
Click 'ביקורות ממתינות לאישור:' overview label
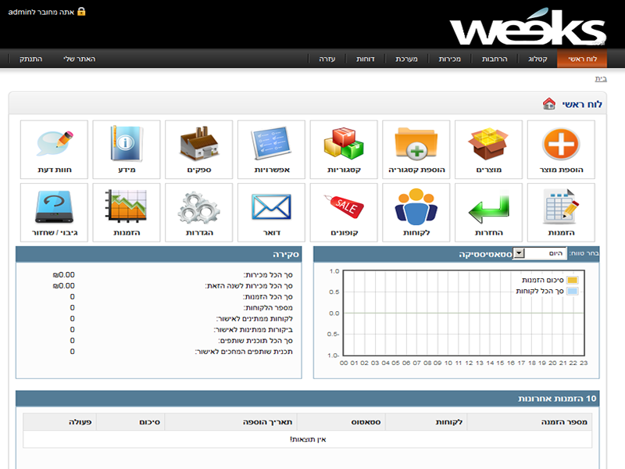click(253, 330)
